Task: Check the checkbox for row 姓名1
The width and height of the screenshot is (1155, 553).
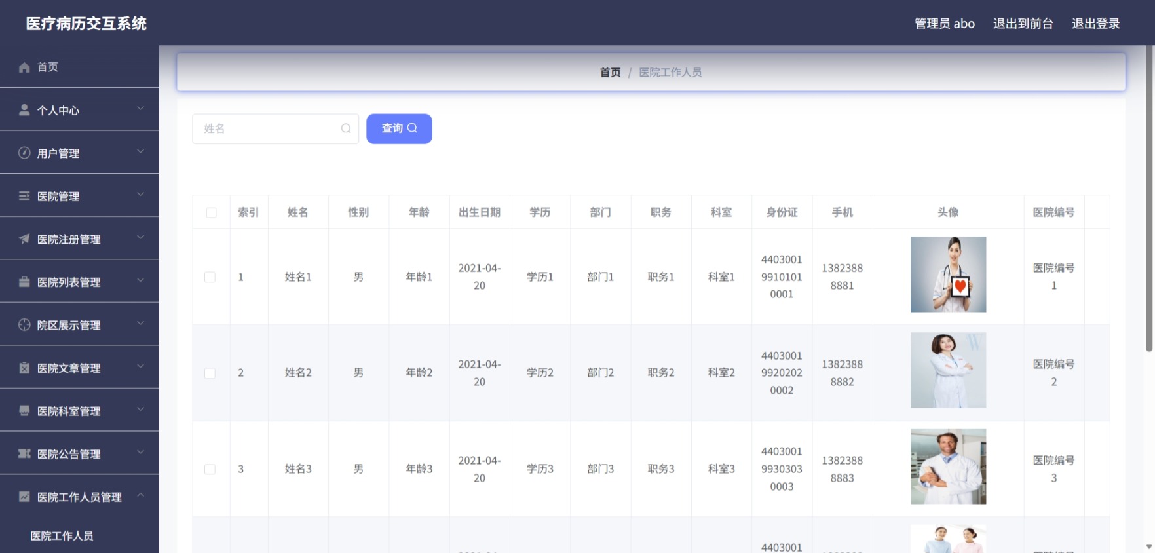Action: tap(210, 277)
